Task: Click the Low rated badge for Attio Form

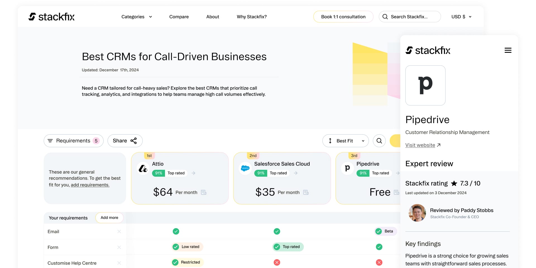Action: (x=187, y=247)
